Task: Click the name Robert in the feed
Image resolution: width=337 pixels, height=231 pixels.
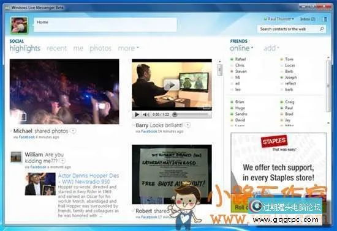Action: (x=144, y=211)
